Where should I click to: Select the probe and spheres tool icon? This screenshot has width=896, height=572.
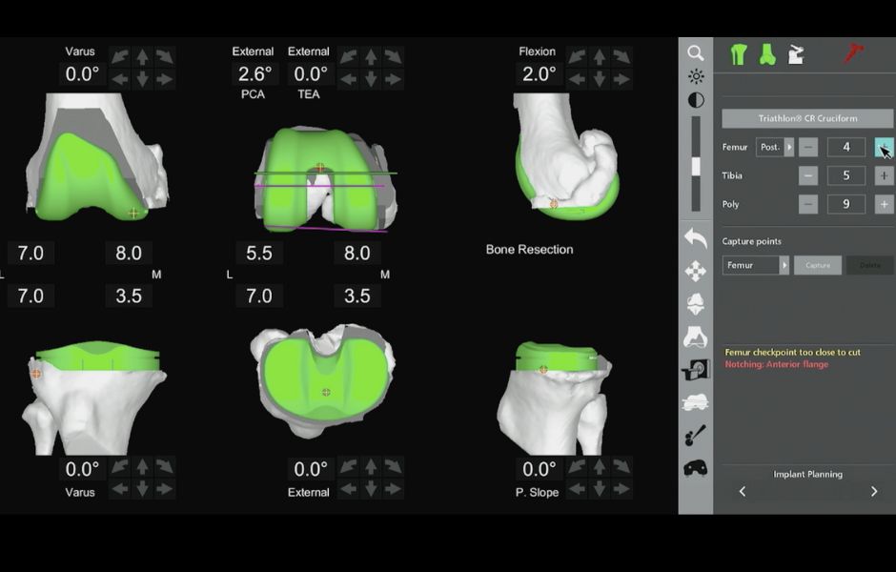tap(696, 436)
